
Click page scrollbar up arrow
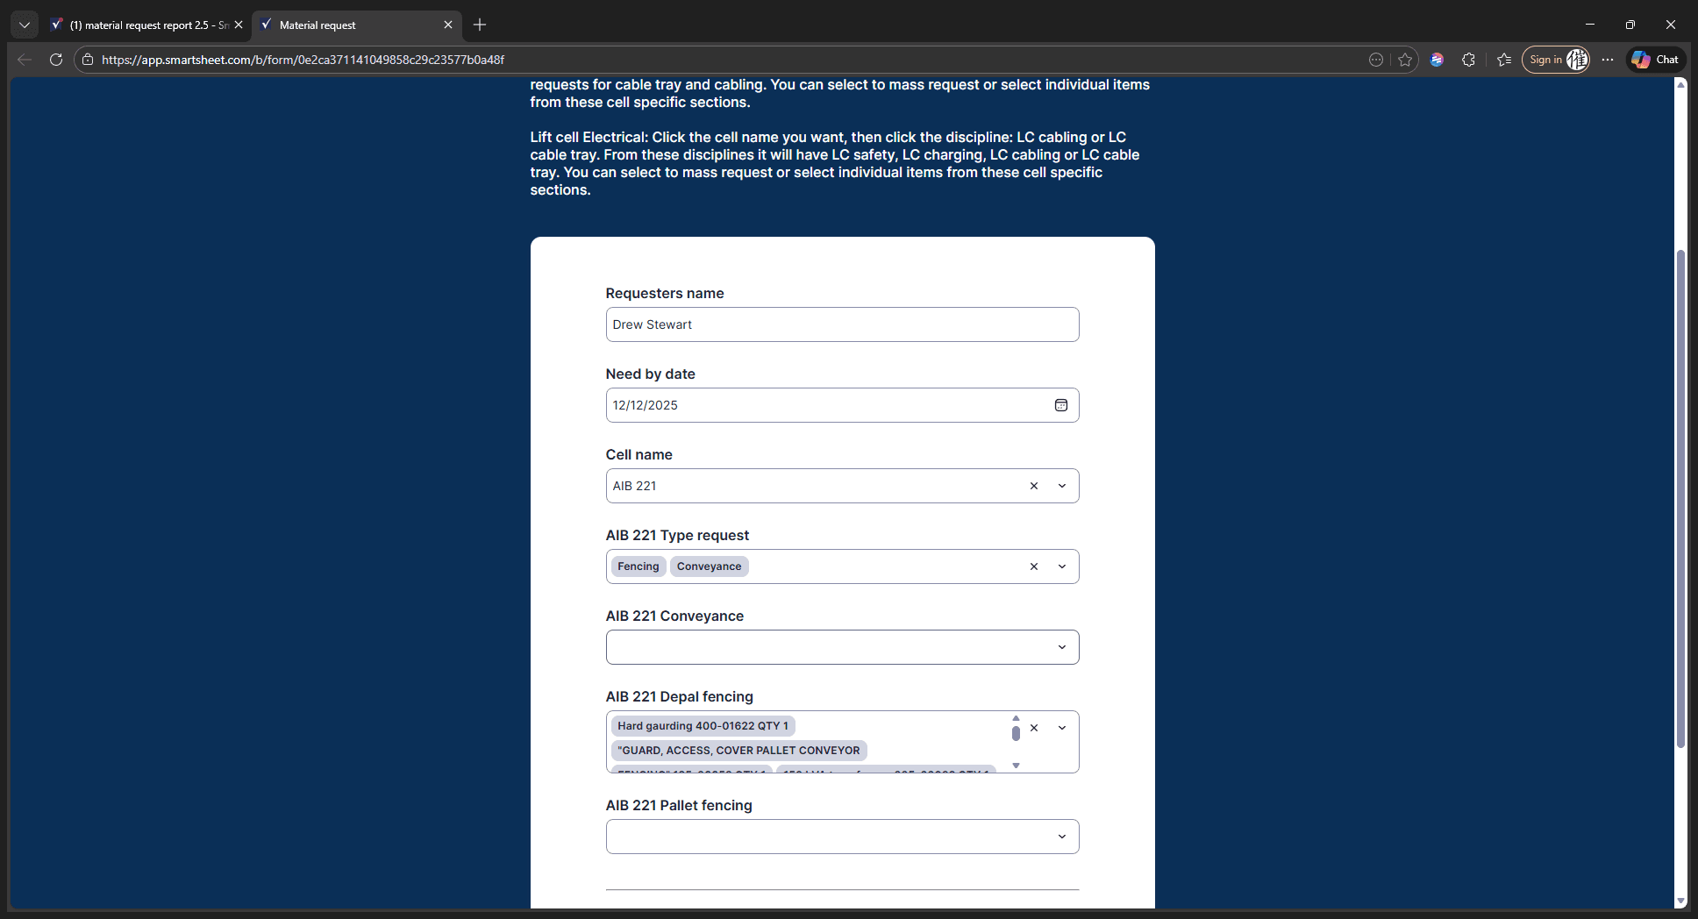[x=1680, y=84]
